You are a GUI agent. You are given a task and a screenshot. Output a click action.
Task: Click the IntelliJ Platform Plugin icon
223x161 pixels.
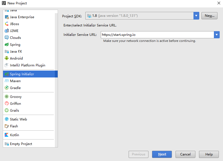(x=7, y=65)
